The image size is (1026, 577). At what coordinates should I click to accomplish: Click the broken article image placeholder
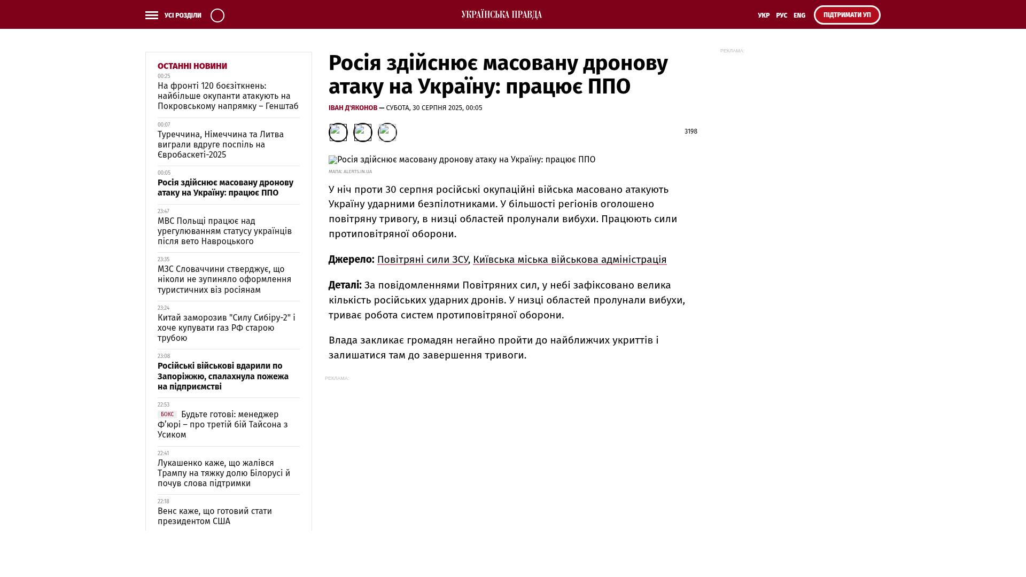tap(333, 160)
